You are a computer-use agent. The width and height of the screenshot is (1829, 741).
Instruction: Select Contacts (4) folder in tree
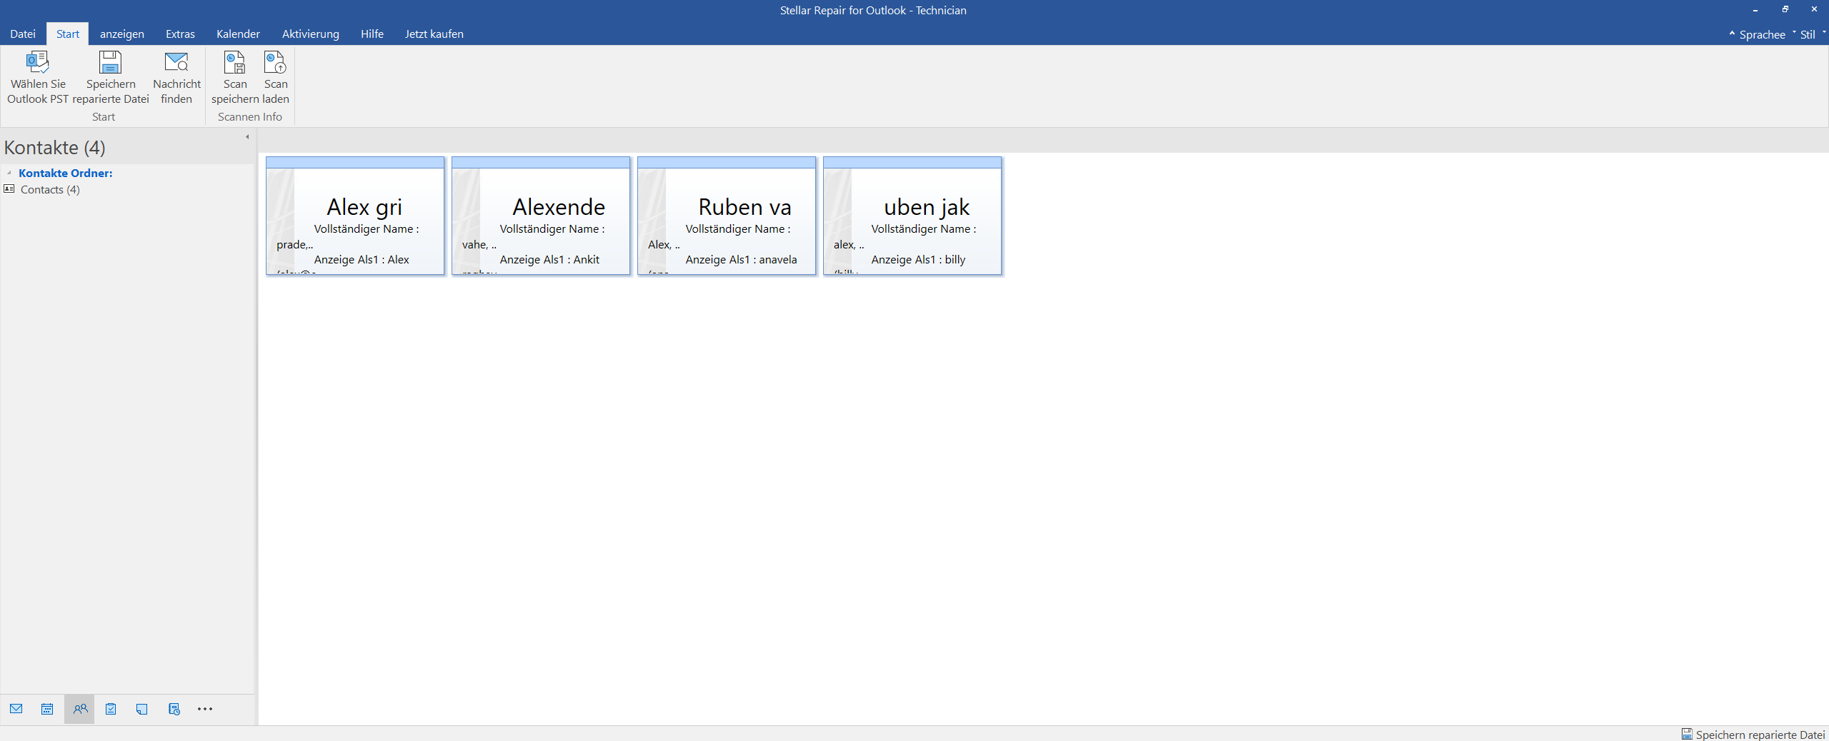click(50, 189)
